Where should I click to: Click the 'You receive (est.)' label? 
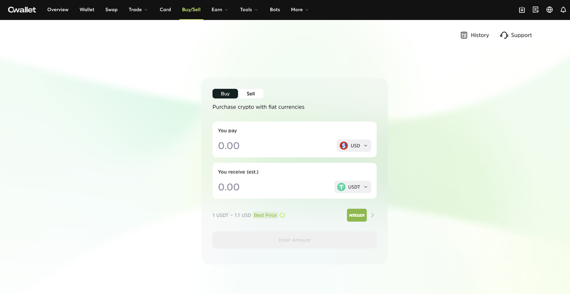pos(238,172)
